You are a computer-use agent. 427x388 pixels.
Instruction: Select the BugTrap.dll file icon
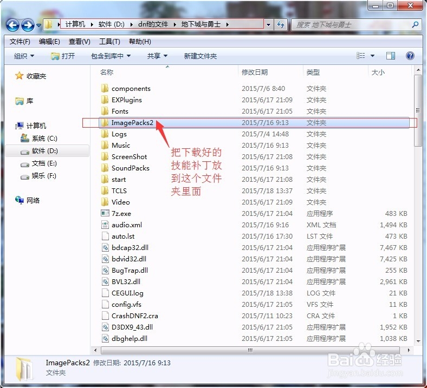105,270
